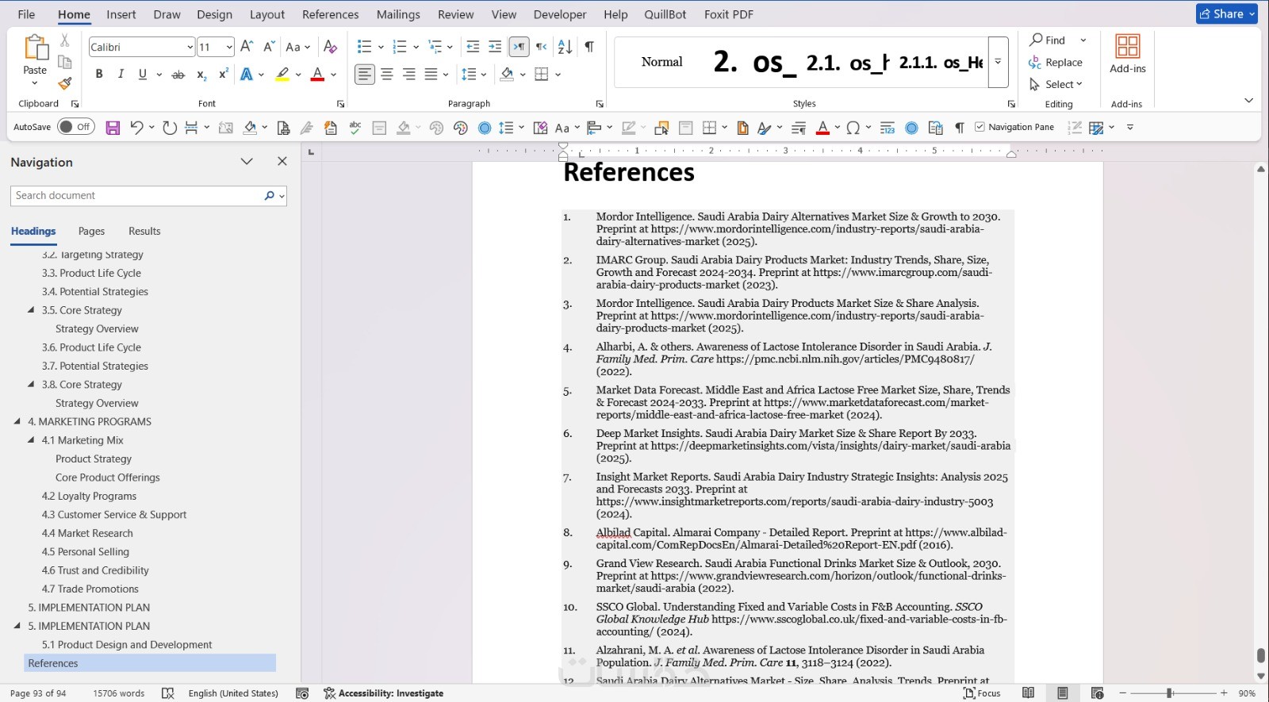Decrease font size with Shrink Font icon
Screen dimensions: 1269x702
(x=269, y=47)
